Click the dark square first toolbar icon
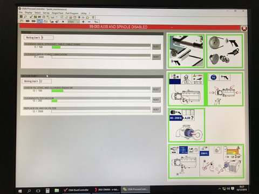The height and width of the screenshot is (194, 259). tap(21, 17)
